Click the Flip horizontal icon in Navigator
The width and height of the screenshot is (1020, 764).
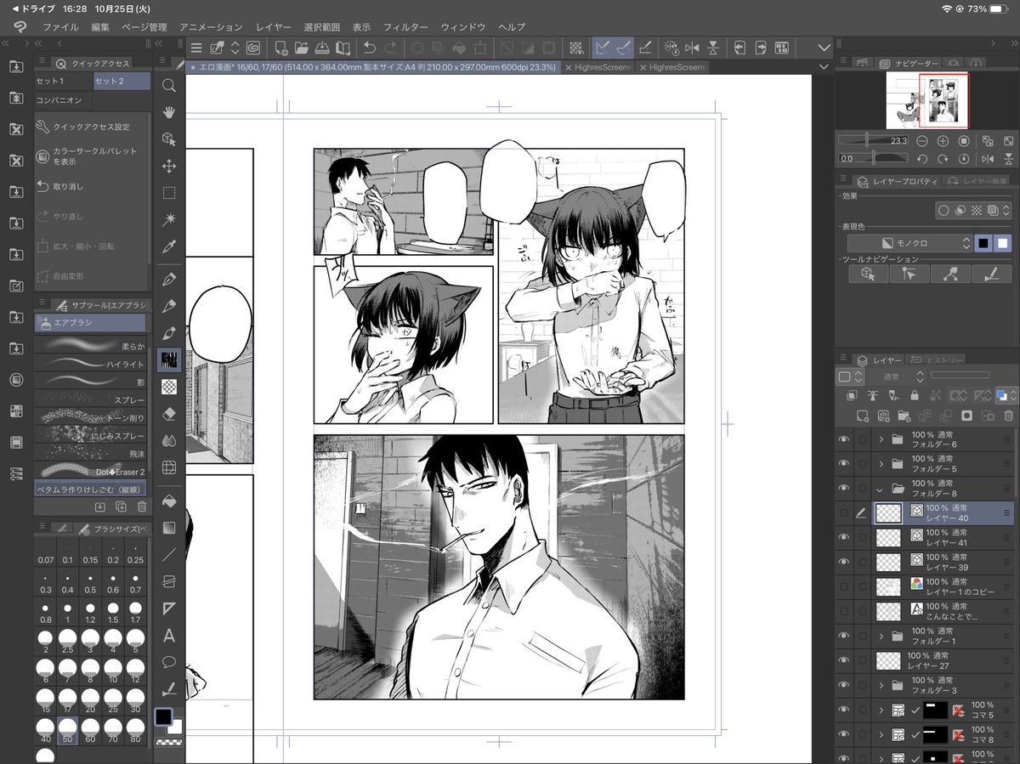point(988,159)
